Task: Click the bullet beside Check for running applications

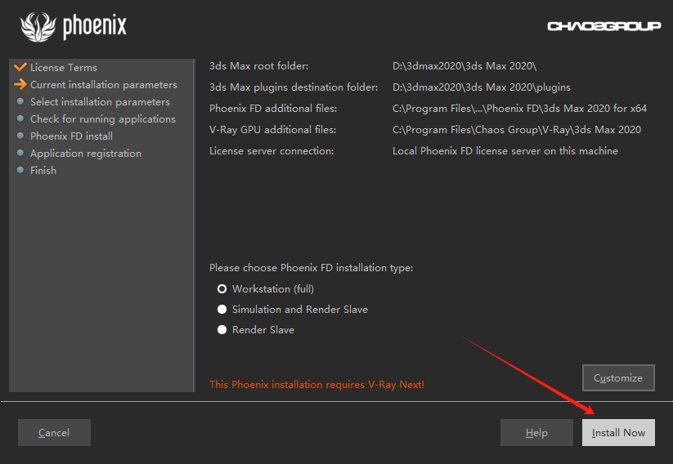Action: [x=20, y=118]
